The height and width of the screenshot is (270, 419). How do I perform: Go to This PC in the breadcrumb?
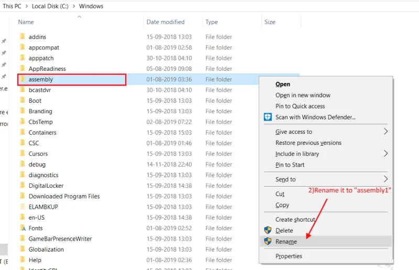point(12,6)
